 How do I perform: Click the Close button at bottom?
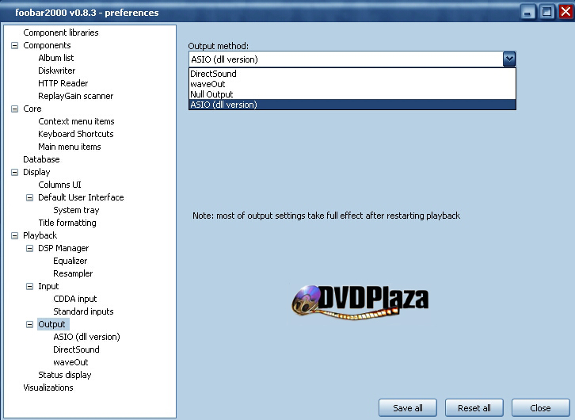540,408
